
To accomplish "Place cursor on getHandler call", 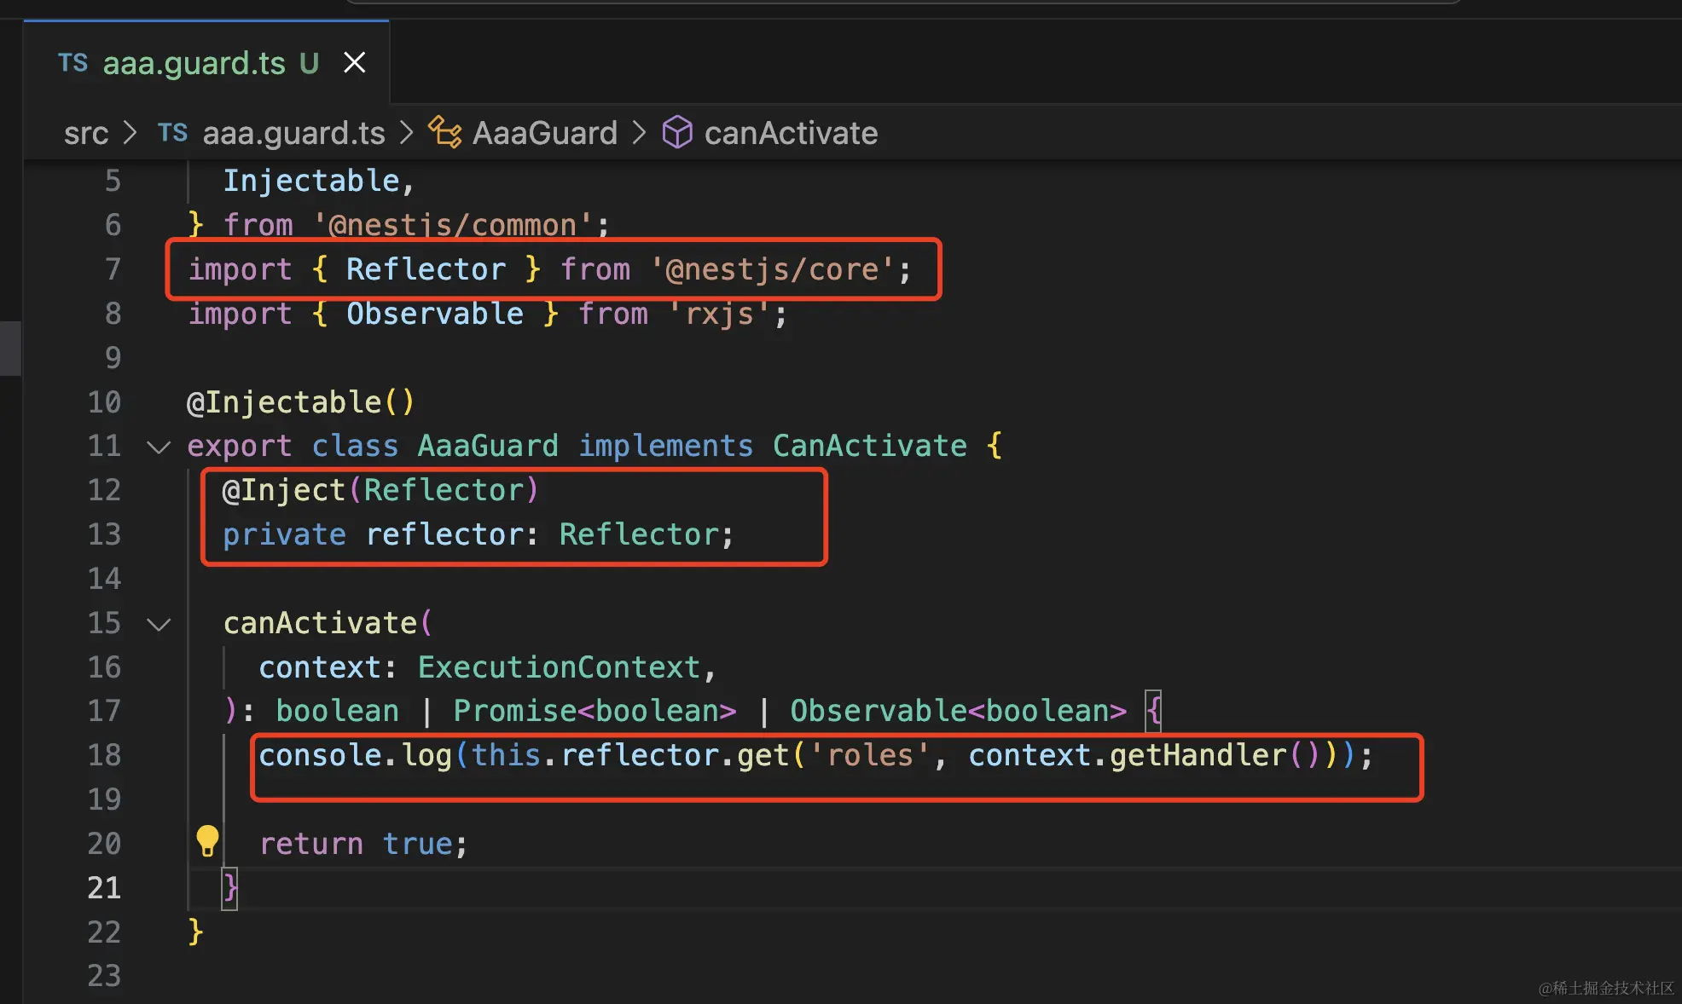I will click(1198, 755).
